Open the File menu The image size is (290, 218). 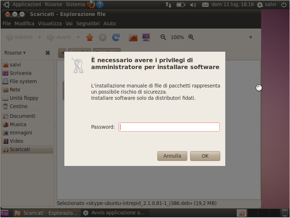pyautogui.click(x=7, y=23)
